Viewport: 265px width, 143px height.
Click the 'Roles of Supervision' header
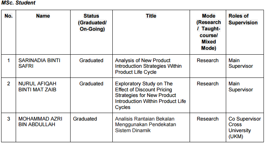243,19
